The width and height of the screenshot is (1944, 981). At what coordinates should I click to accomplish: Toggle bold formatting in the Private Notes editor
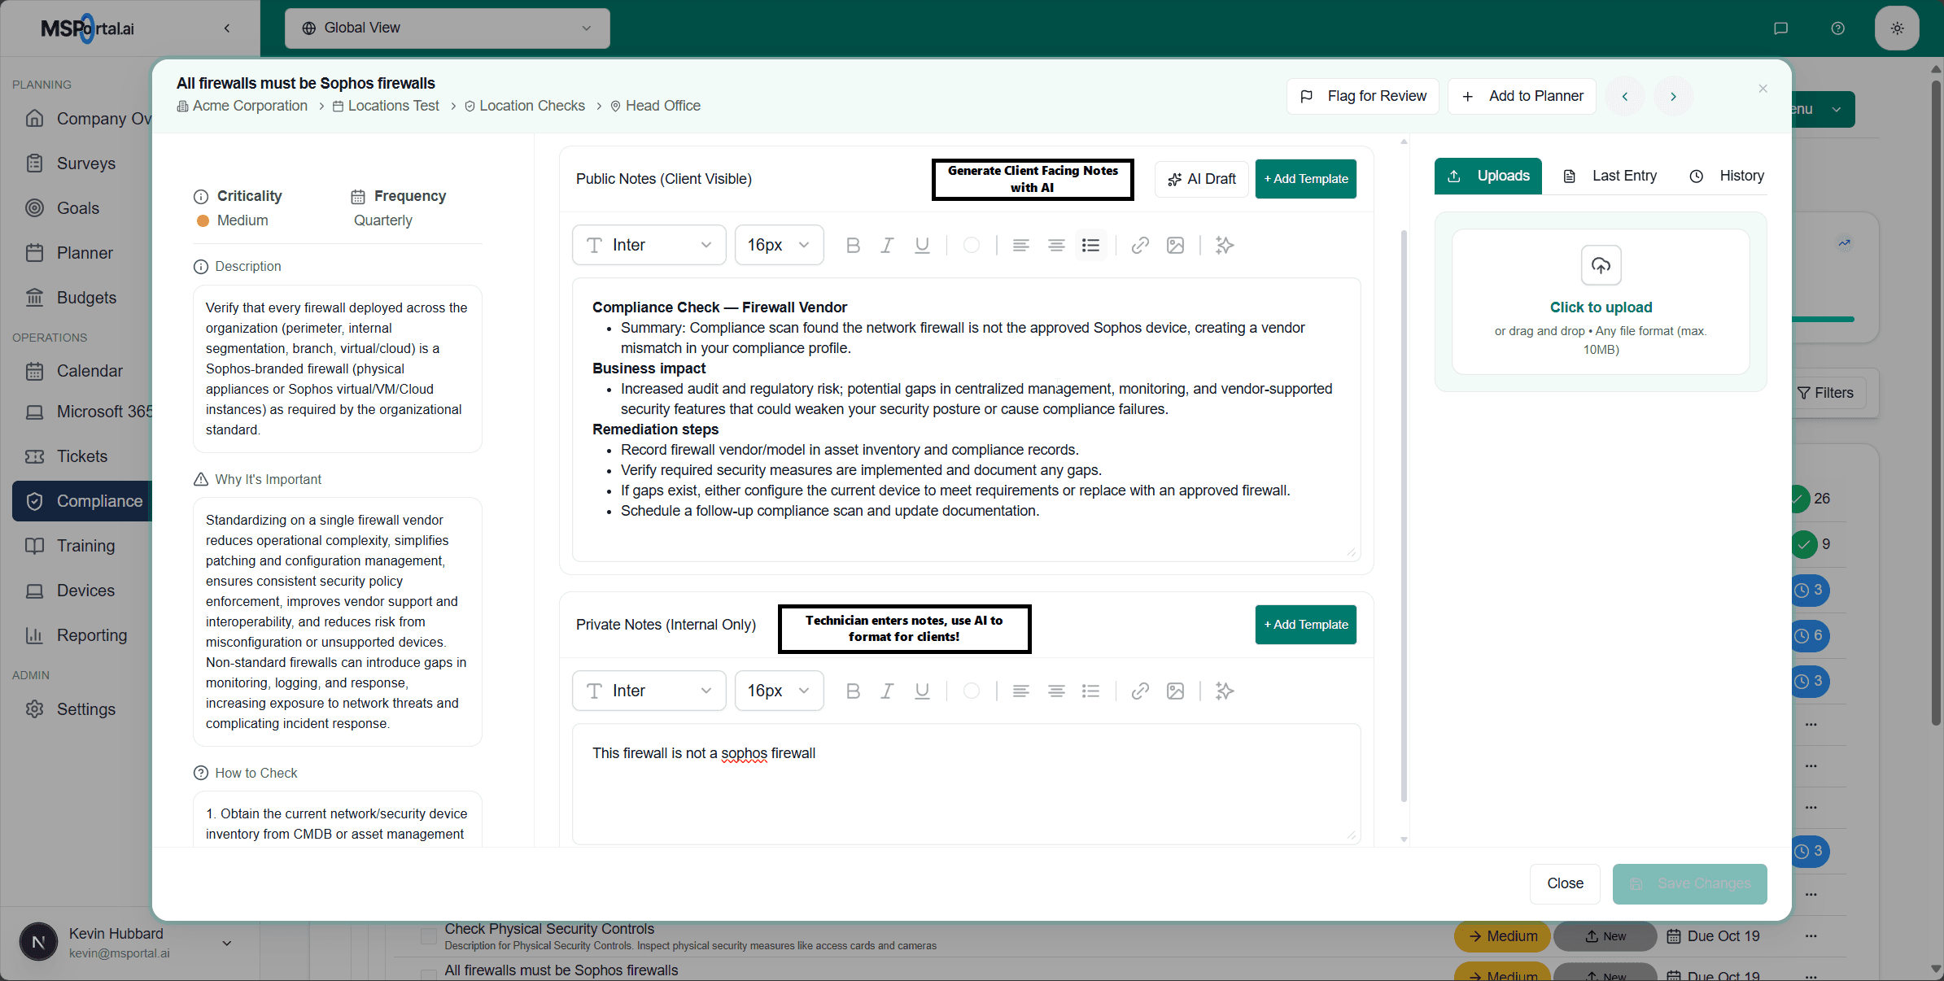coord(852,691)
